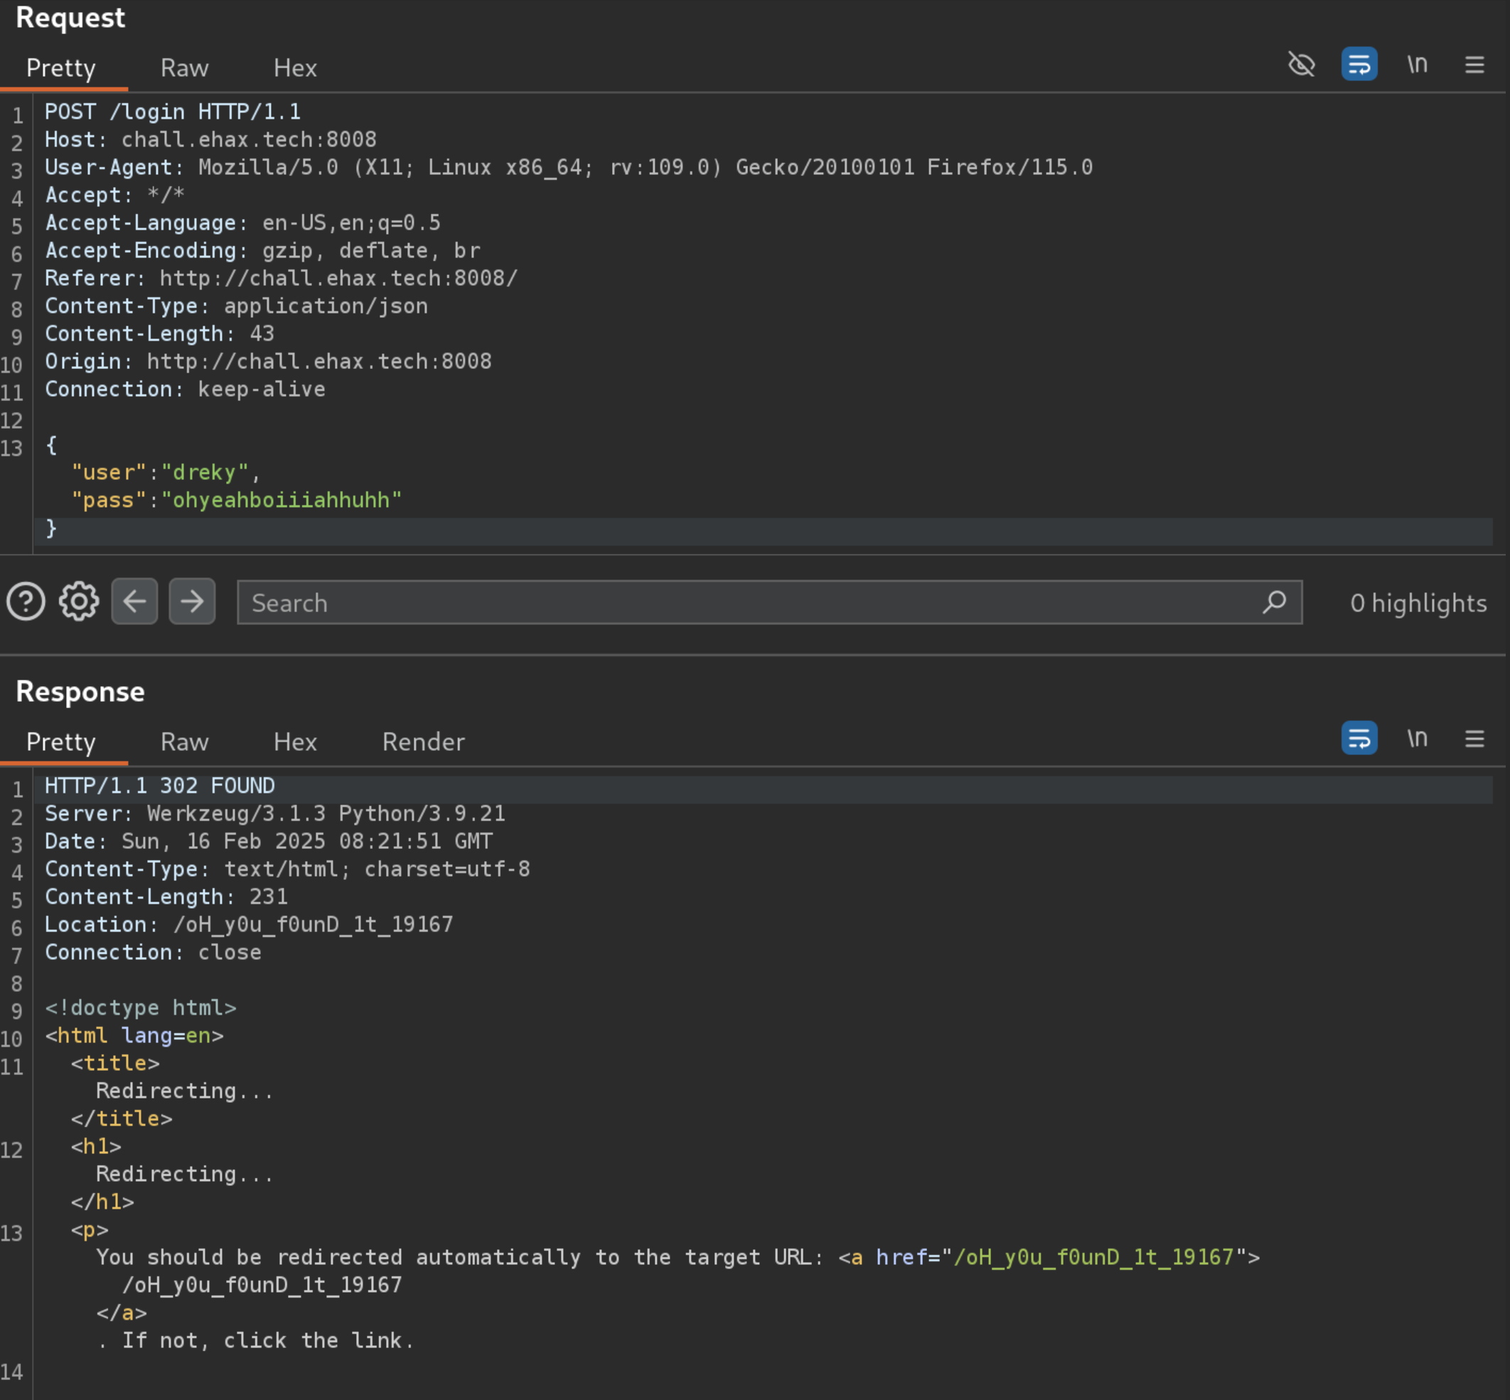Click the '0 highlights' counter text
This screenshot has width=1510, height=1400.
(x=1418, y=603)
